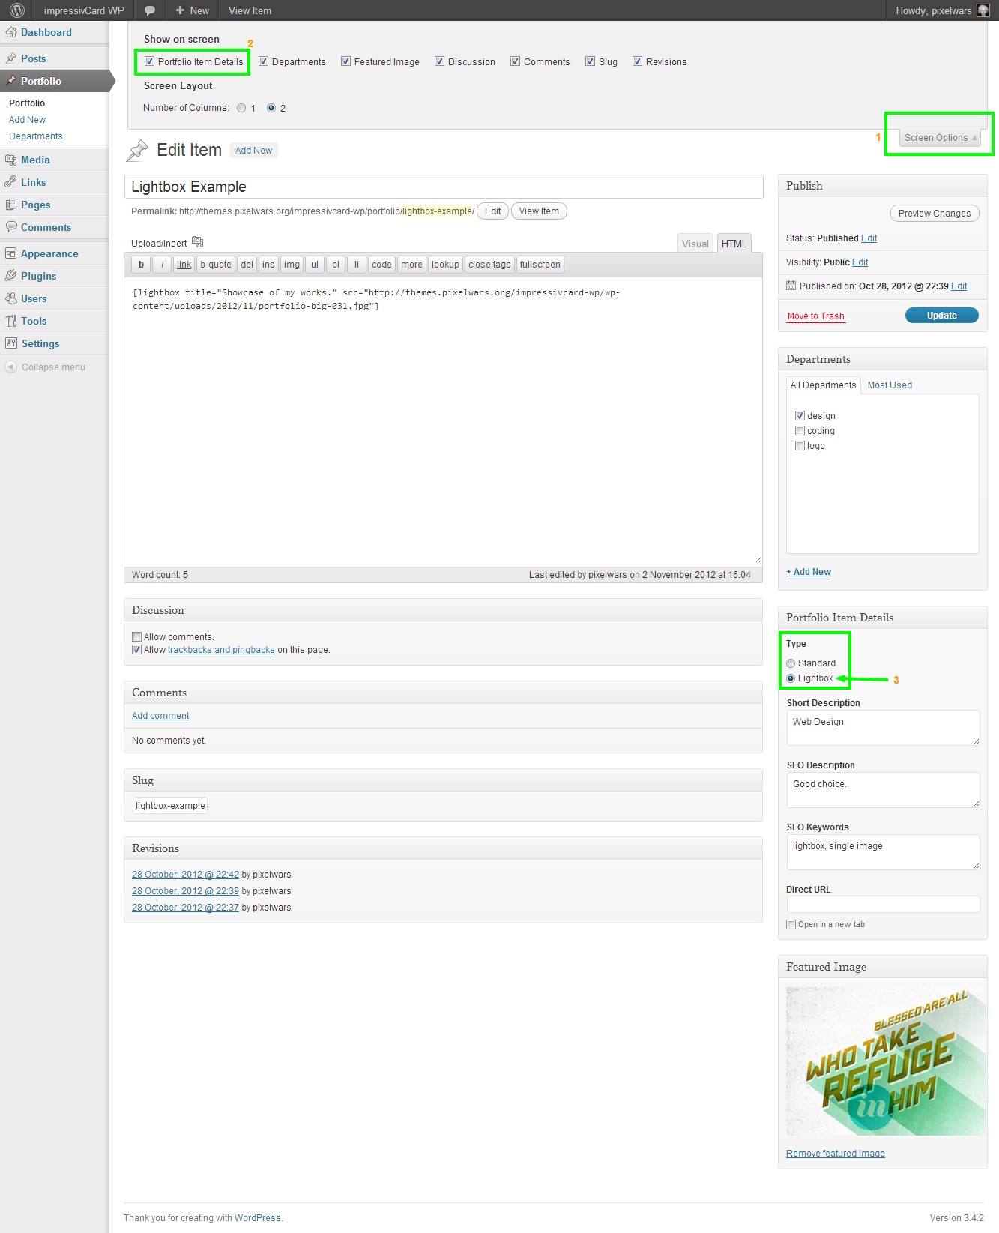Click the blue Update button

point(941,316)
